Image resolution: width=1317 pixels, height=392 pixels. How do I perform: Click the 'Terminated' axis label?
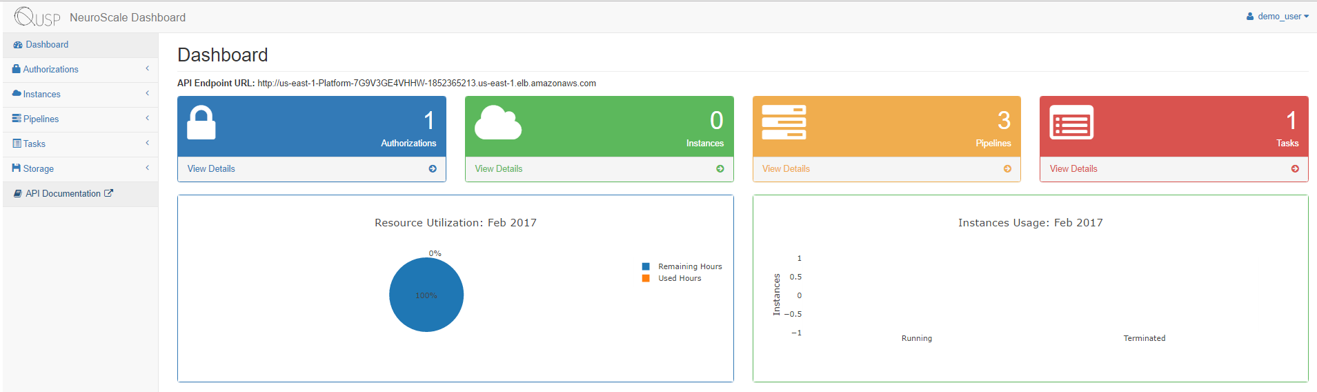[1145, 338]
